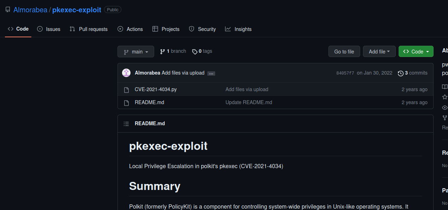The height and width of the screenshot is (210, 448).
Task: Switch to the Code tab
Action: 18,29
